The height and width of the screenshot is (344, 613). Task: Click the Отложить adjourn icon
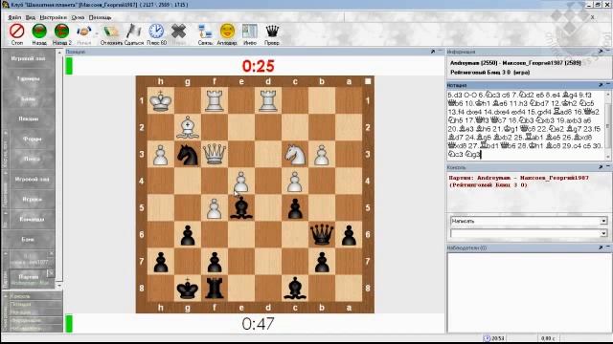111,32
